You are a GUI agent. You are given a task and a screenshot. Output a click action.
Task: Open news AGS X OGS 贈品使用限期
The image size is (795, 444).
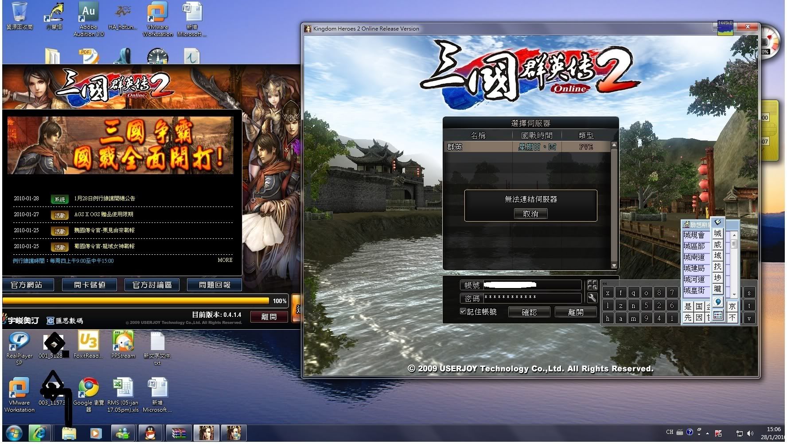point(104,214)
